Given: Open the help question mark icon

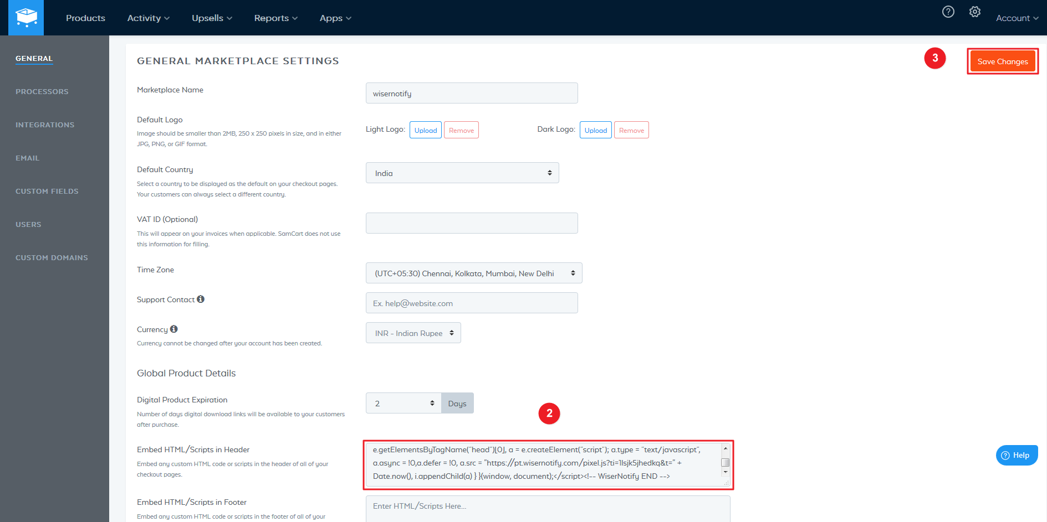Looking at the screenshot, I should pyautogui.click(x=948, y=12).
